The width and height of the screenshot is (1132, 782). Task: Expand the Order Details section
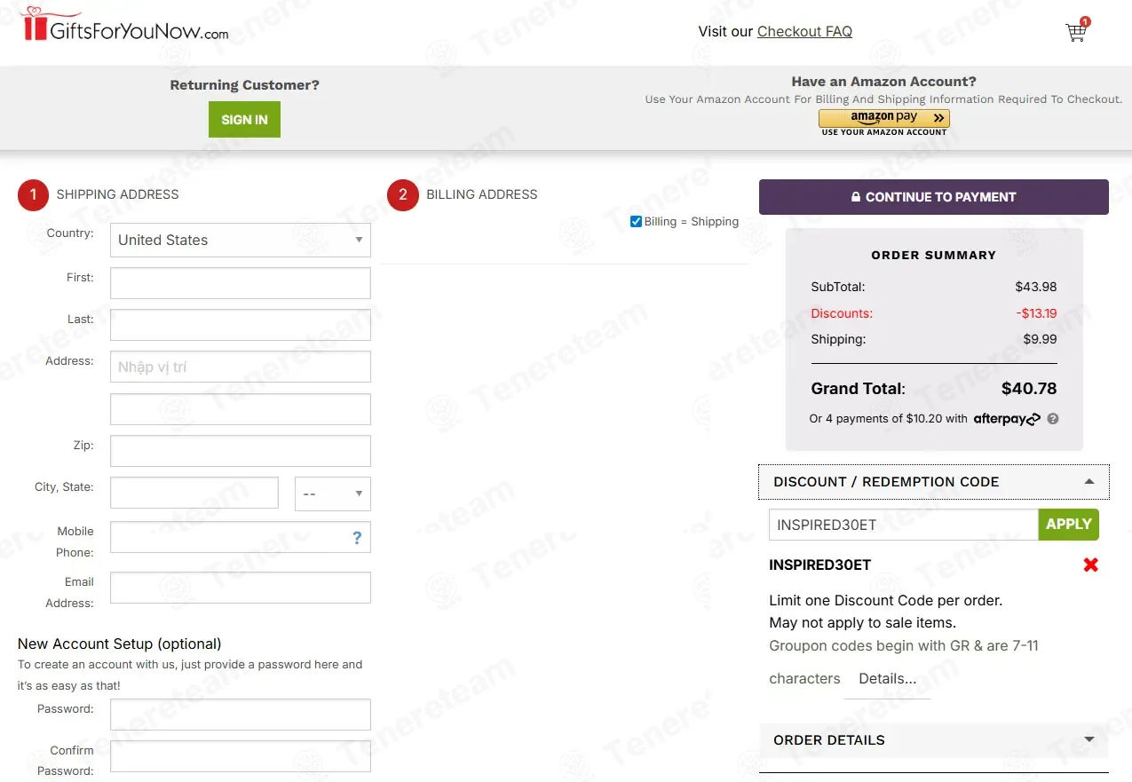click(x=934, y=740)
